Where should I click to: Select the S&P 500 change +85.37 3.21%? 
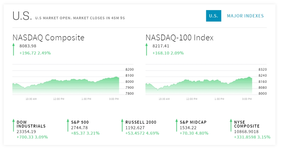tap(85, 133)
